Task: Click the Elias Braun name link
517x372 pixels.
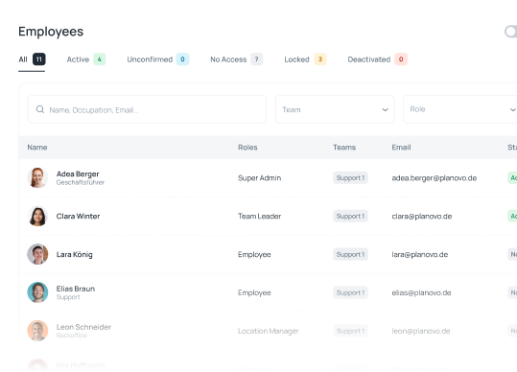Action: click(x=76, y=289)
